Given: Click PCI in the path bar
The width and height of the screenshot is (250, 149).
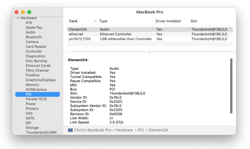Looking at the screenshot, I should [x=141, y=130].
